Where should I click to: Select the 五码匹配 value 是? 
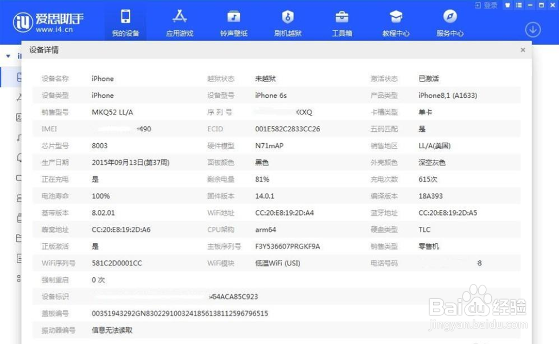tap(422, 129)
